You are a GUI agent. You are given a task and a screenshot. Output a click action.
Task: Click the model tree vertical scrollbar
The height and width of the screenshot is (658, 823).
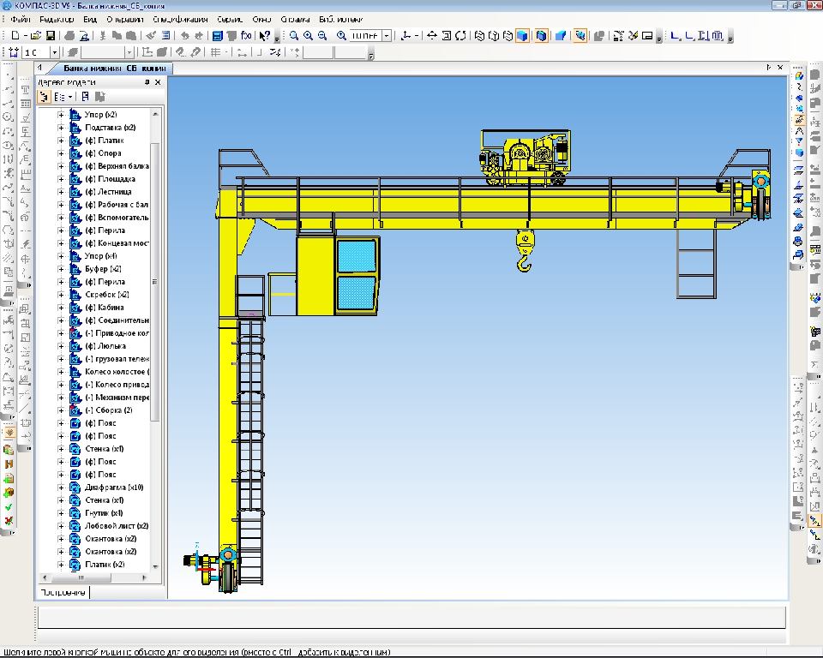click(155, 283)
